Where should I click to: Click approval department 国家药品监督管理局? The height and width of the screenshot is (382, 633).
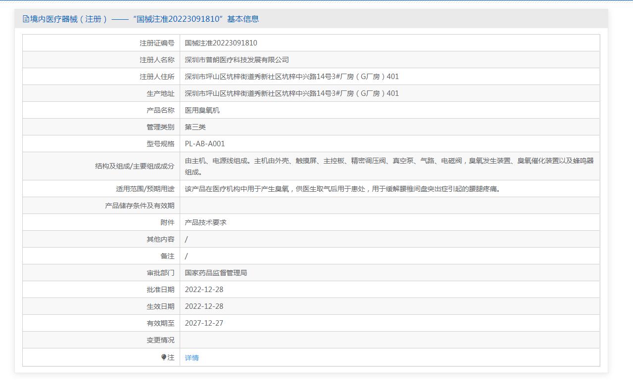pyautogui.click(x=216, y=273)
